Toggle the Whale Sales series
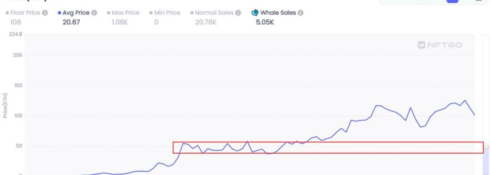Screen dimensions: 491x175 tap(274, 13)
